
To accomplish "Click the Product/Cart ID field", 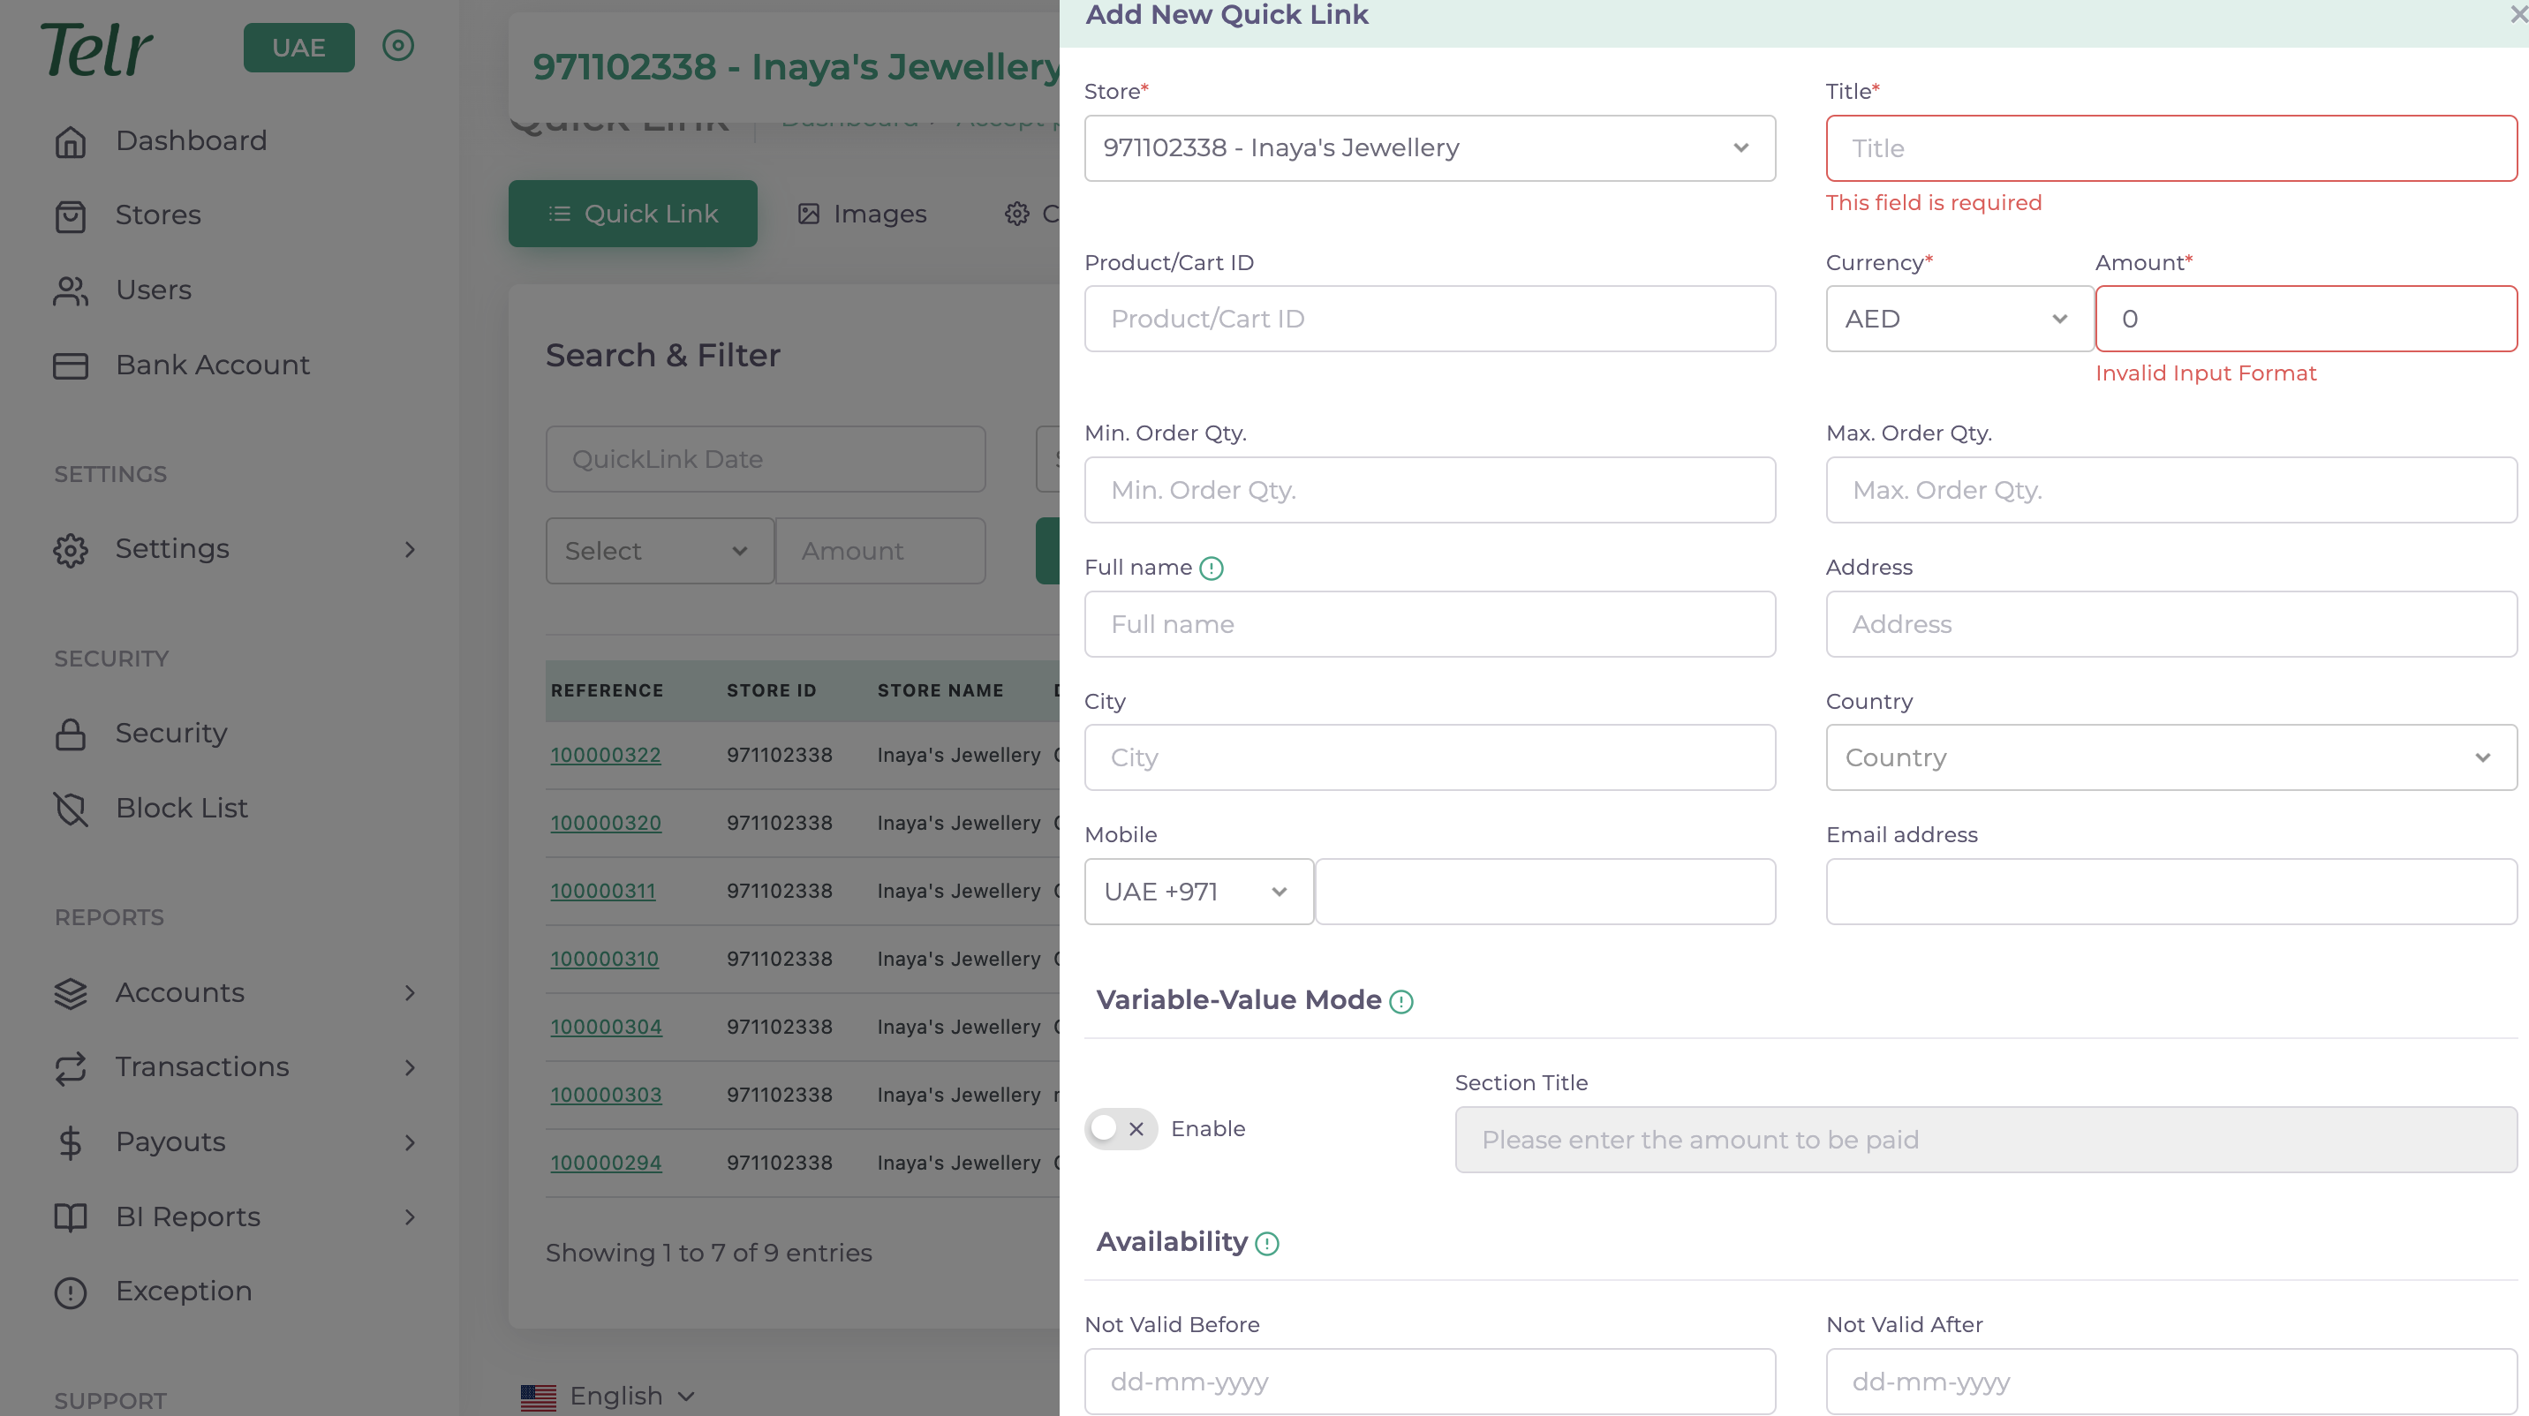I will click(x=1430, y=319).
